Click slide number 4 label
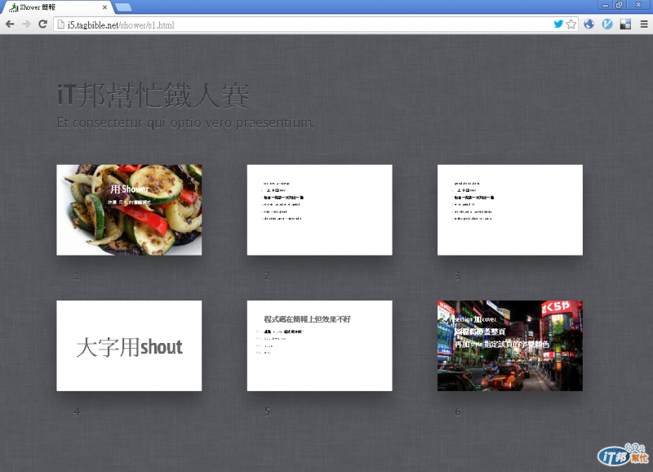Viewport: 653px width, 472px height. [x=77, y=412]
